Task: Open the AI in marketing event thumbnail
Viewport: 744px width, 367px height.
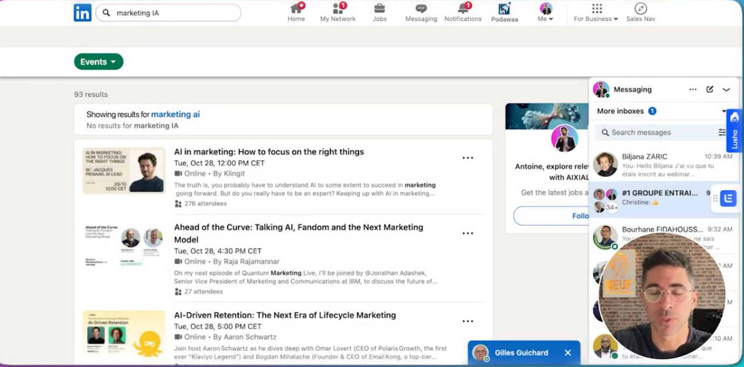Action: click(124, 171)
